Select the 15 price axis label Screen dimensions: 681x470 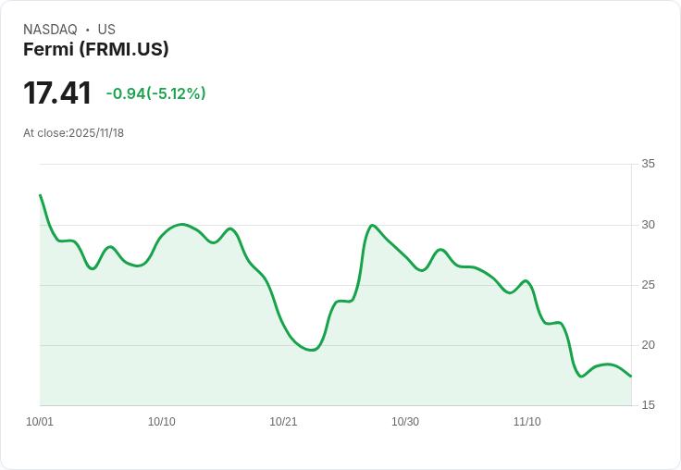click(x=649, y=405)
